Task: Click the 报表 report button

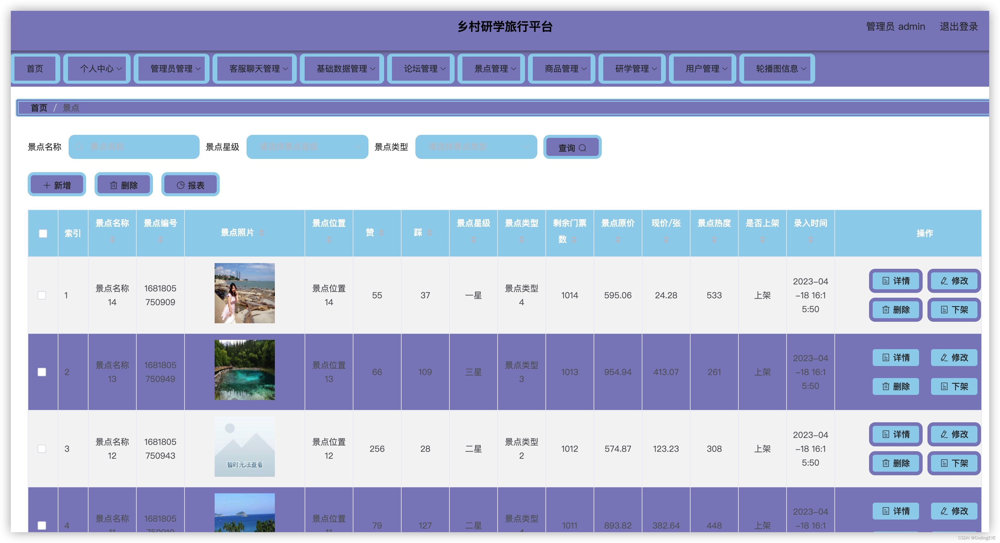Action: 190,185
